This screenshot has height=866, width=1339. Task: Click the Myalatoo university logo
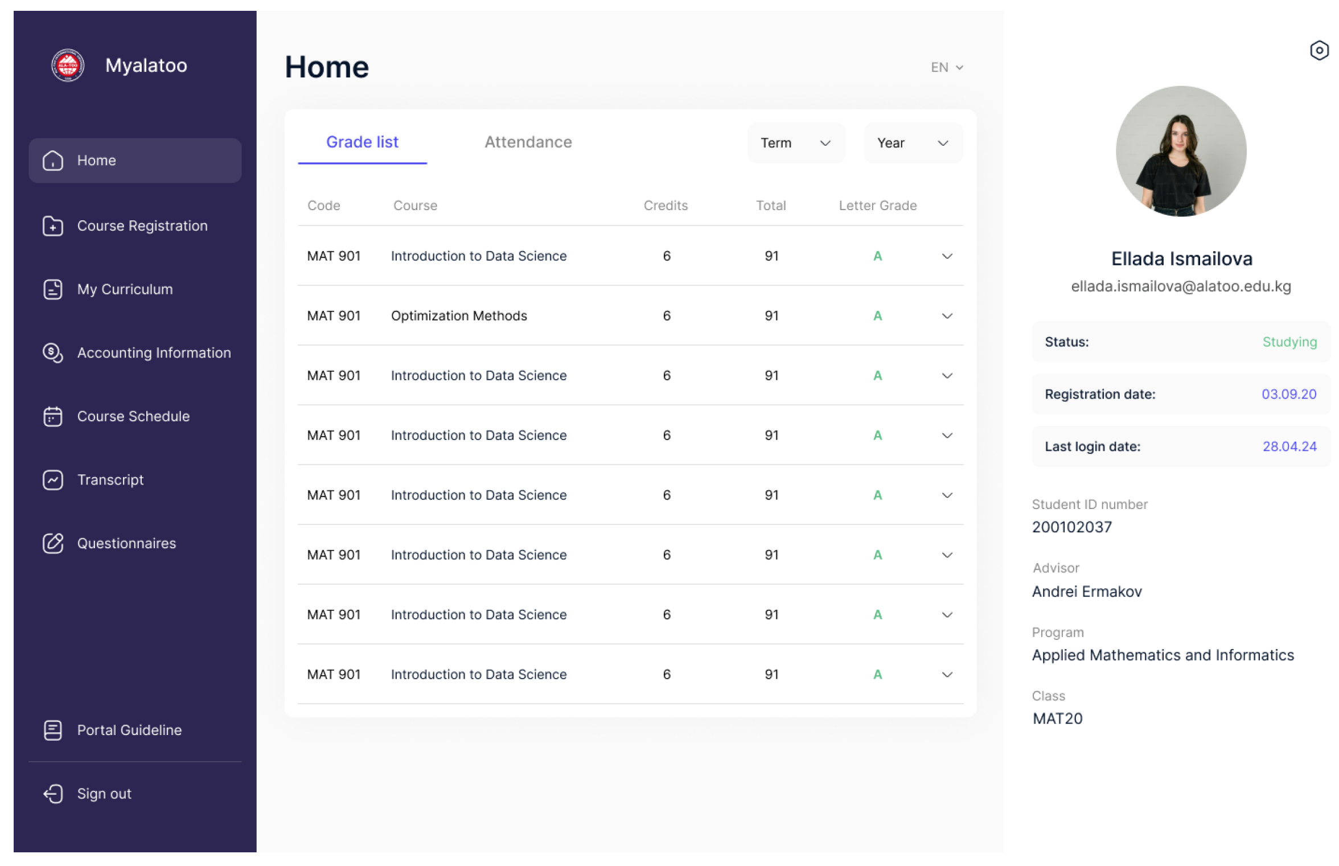pos(68,65)
